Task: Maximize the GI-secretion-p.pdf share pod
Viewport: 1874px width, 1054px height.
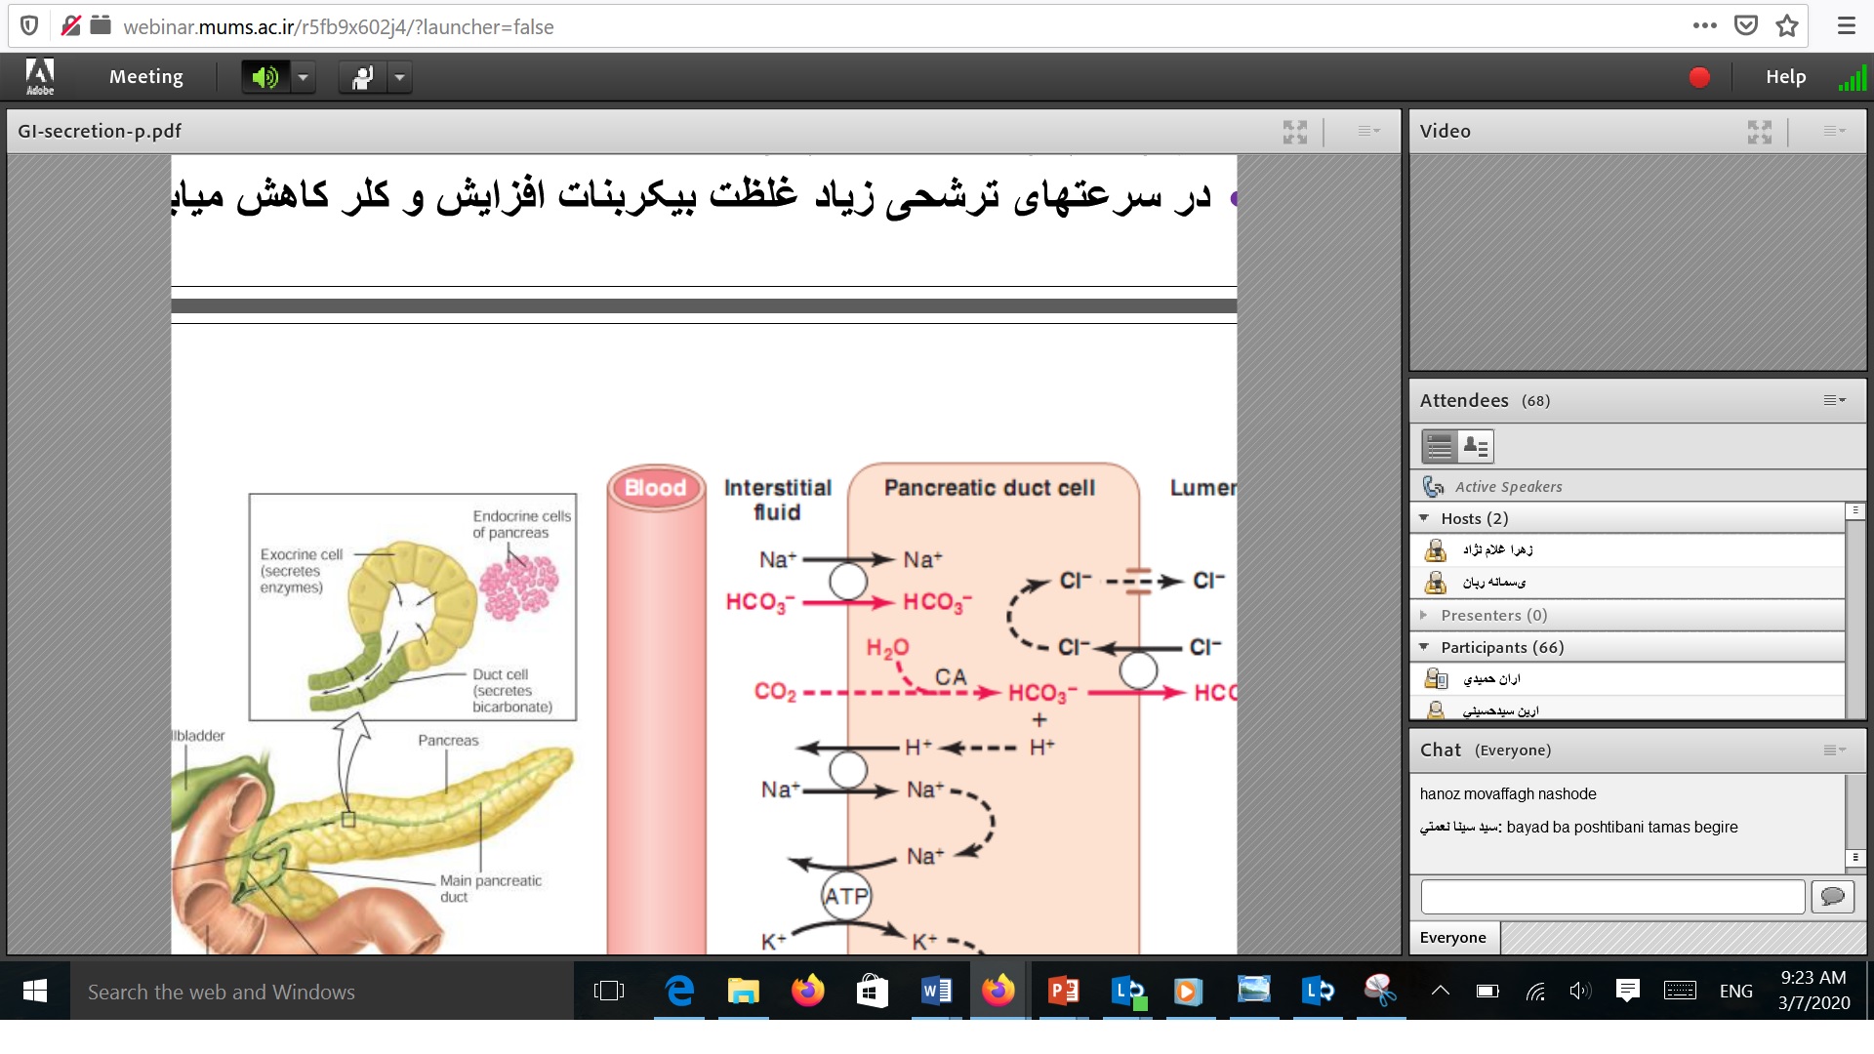Action: pyautogui.click(x=1294, y=132)
